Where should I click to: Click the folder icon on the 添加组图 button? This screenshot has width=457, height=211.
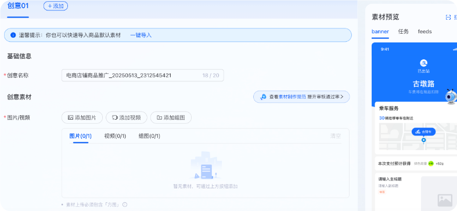[159, 117]
